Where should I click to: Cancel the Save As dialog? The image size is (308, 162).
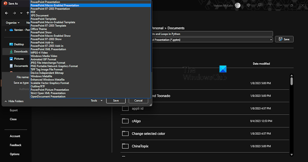pos(138,101)
